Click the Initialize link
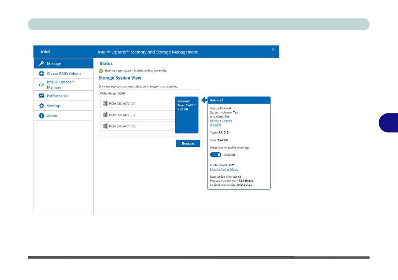398x280 pixels. click(216, 125)
